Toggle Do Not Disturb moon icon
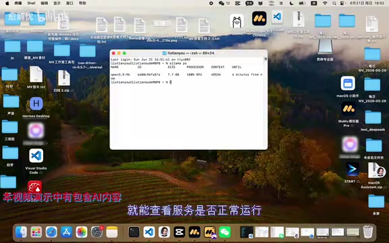This screenshot has width=389, height=243. tap(291, 3)
